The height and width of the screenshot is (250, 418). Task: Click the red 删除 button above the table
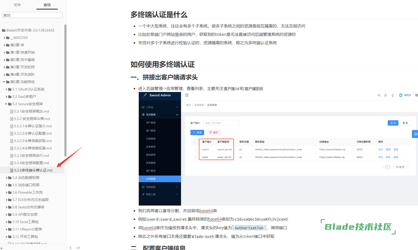pyautogui.click(x=214, y=132)
